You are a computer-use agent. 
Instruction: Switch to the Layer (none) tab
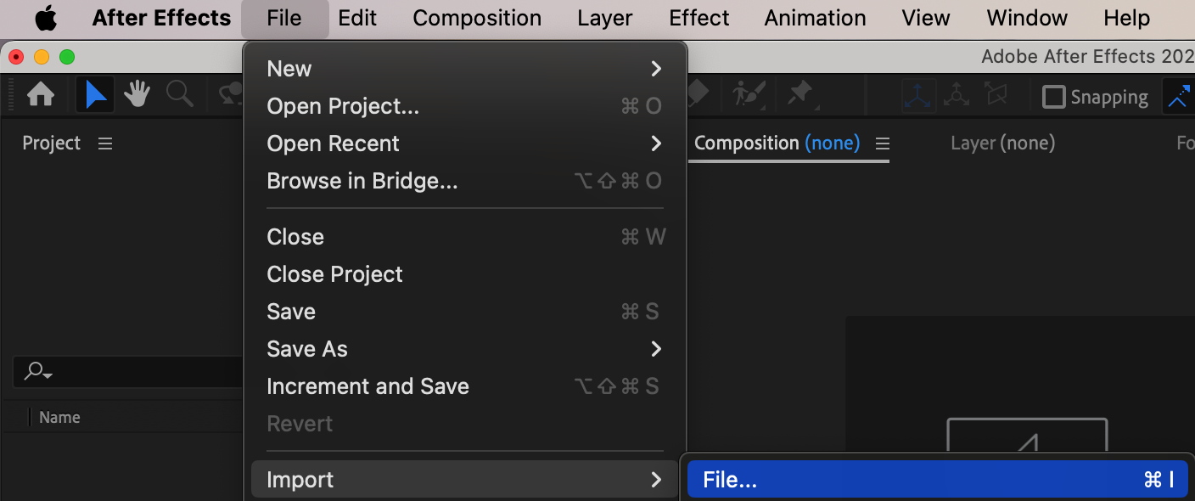[1002, 144]
